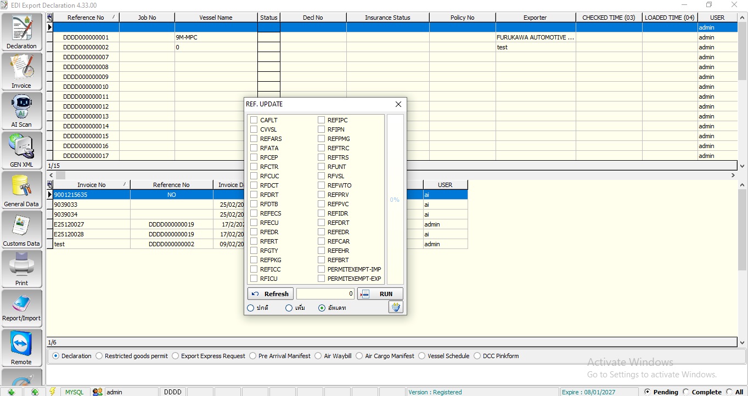Click the number field beside Refresh
The height and width of the screenshot is (396, 748).
pyautogui.click(x=325, y=294)
